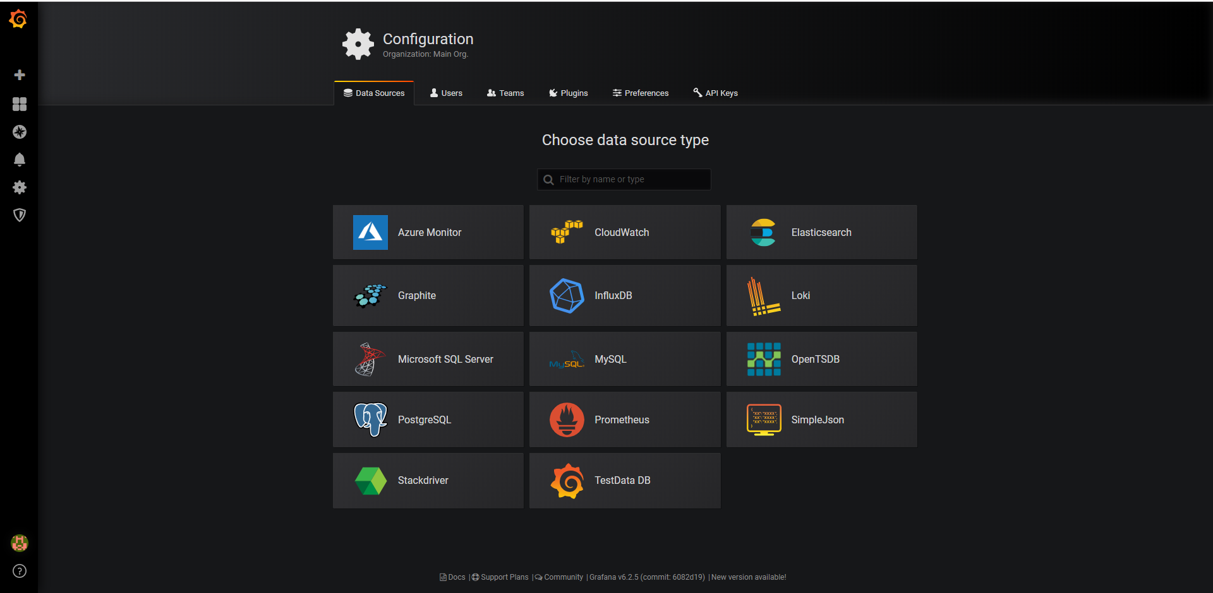Switch to the API Keys tab
Screen dimensions: 1213x593
[715, 93]
